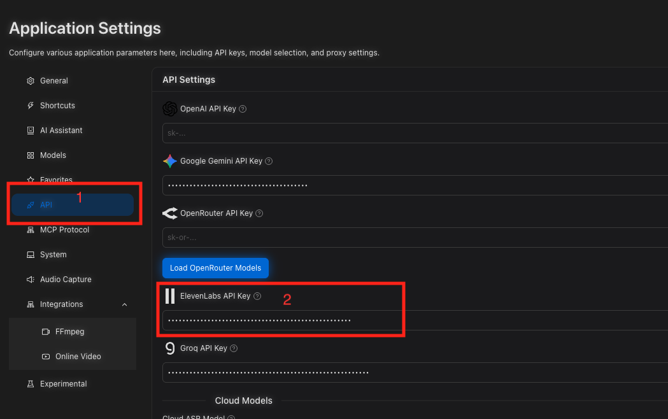Click the OpenAI API Key label
This screenshot has height=419, width=668.
click(208, 109)
